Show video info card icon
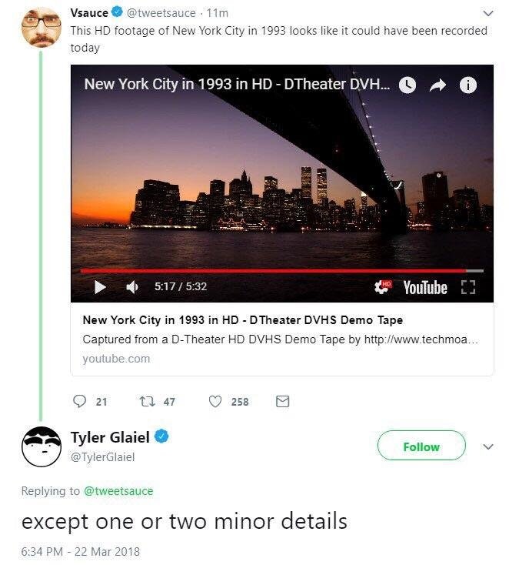 467,85
